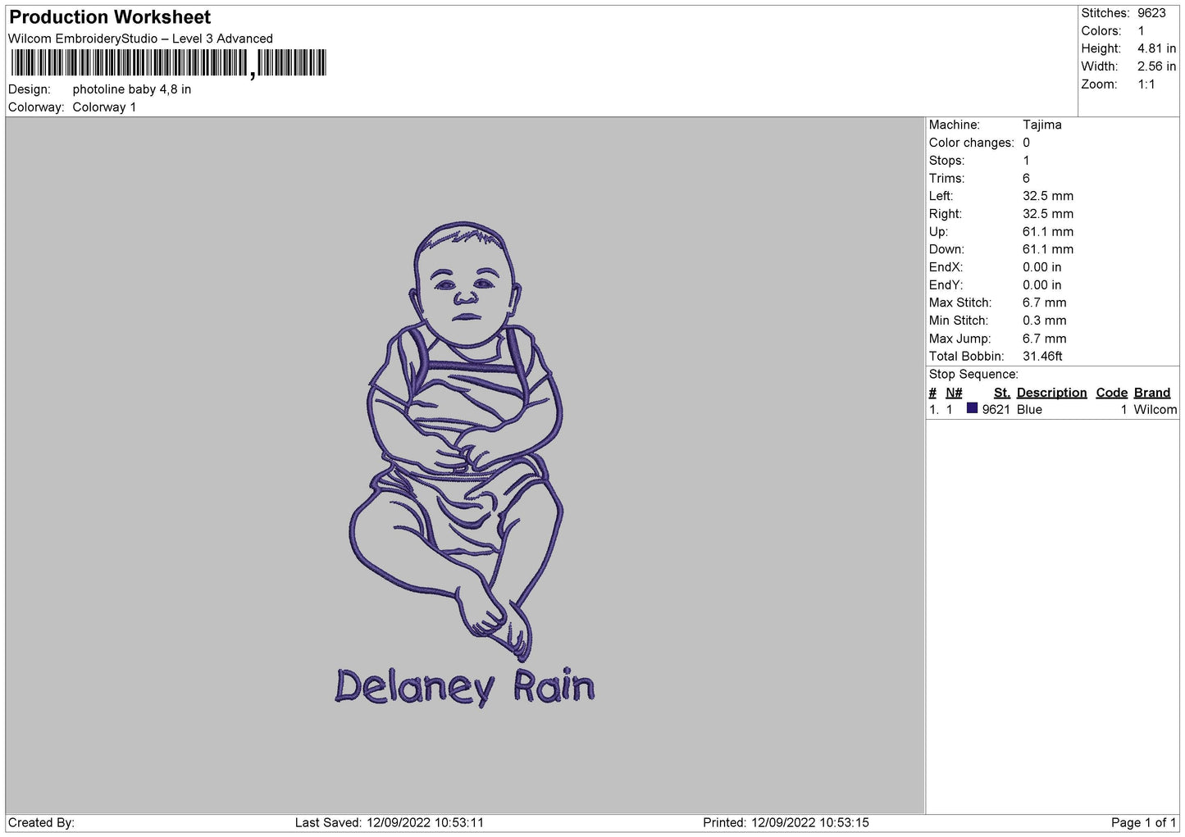Click the Max Jump value
1185x837 pixels.
pyautogui.click(x=1045, y=339)
